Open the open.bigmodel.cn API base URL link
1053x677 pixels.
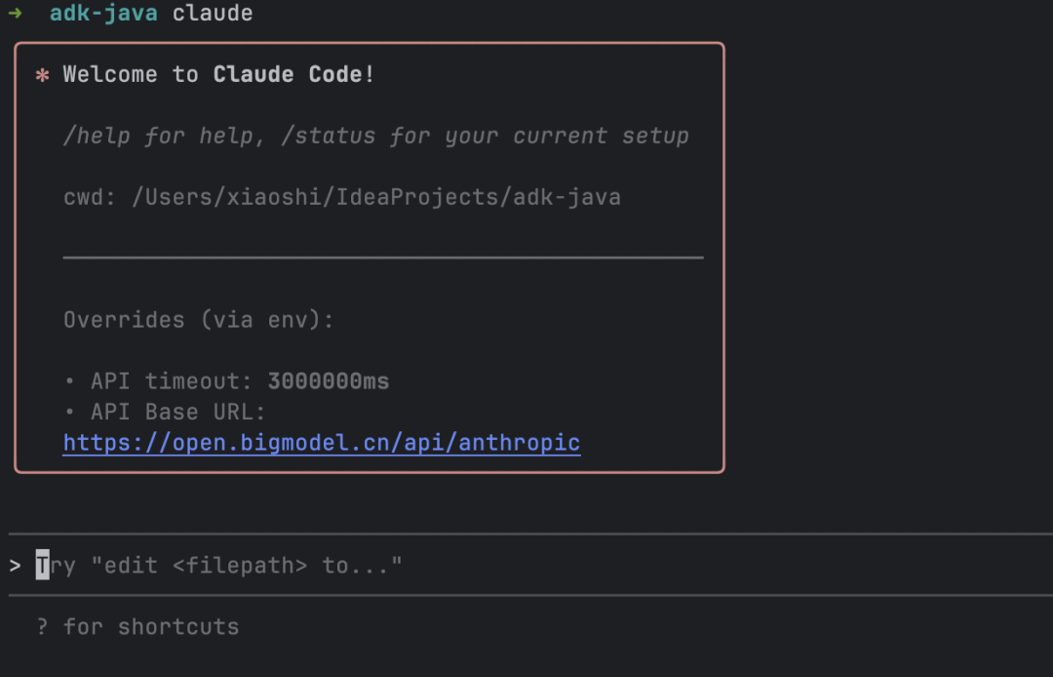point(322,443)
